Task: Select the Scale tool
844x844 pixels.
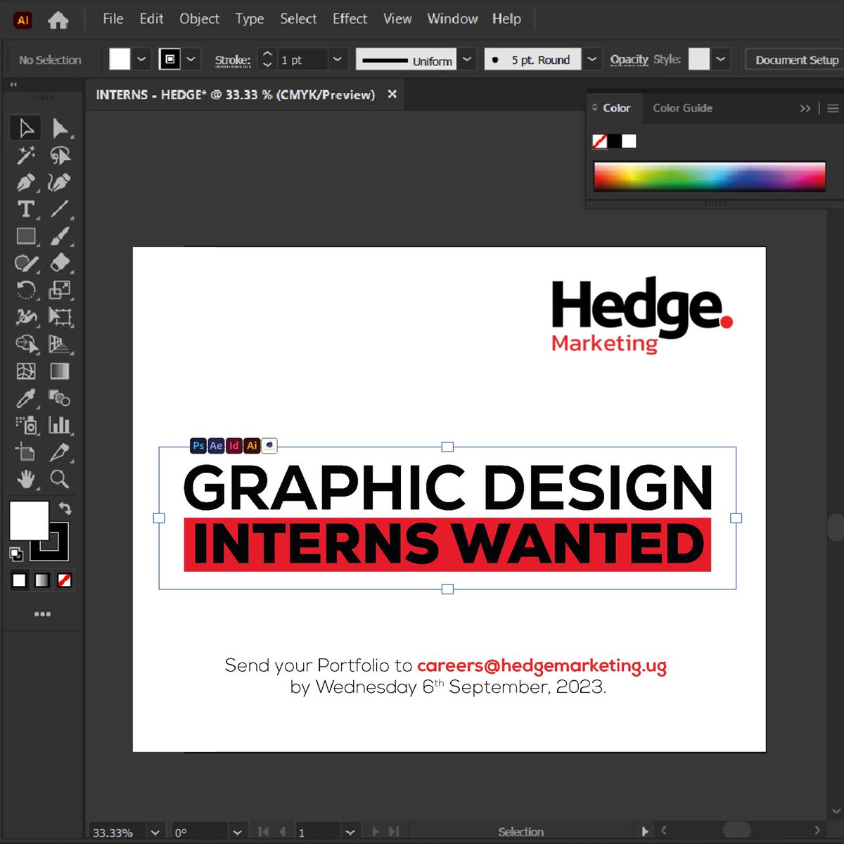Action: click(x=60, y=290)
